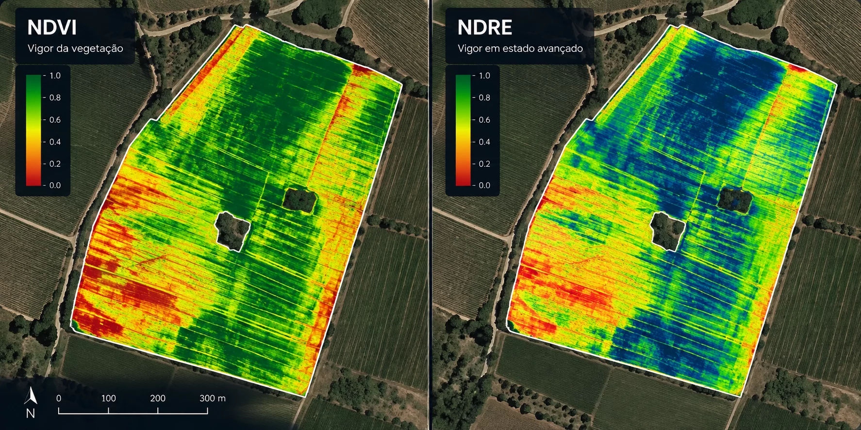Click the north arrow icon

[x=31, y=396]
